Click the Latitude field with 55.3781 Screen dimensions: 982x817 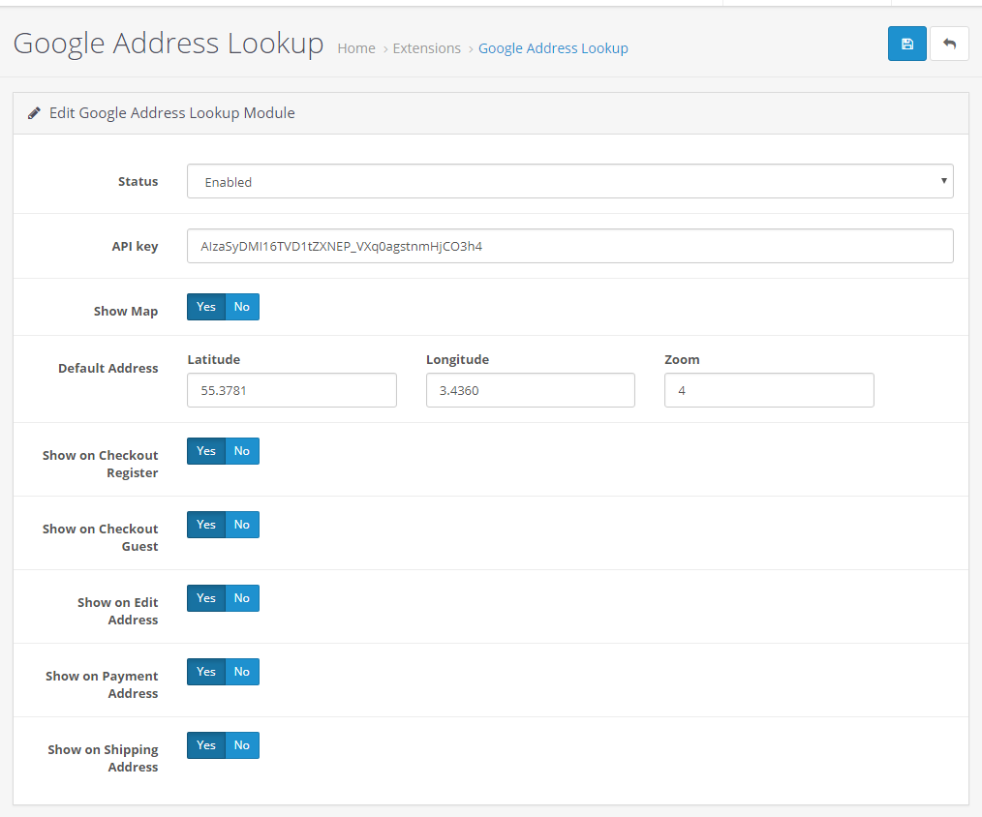(x=292, y=390)
